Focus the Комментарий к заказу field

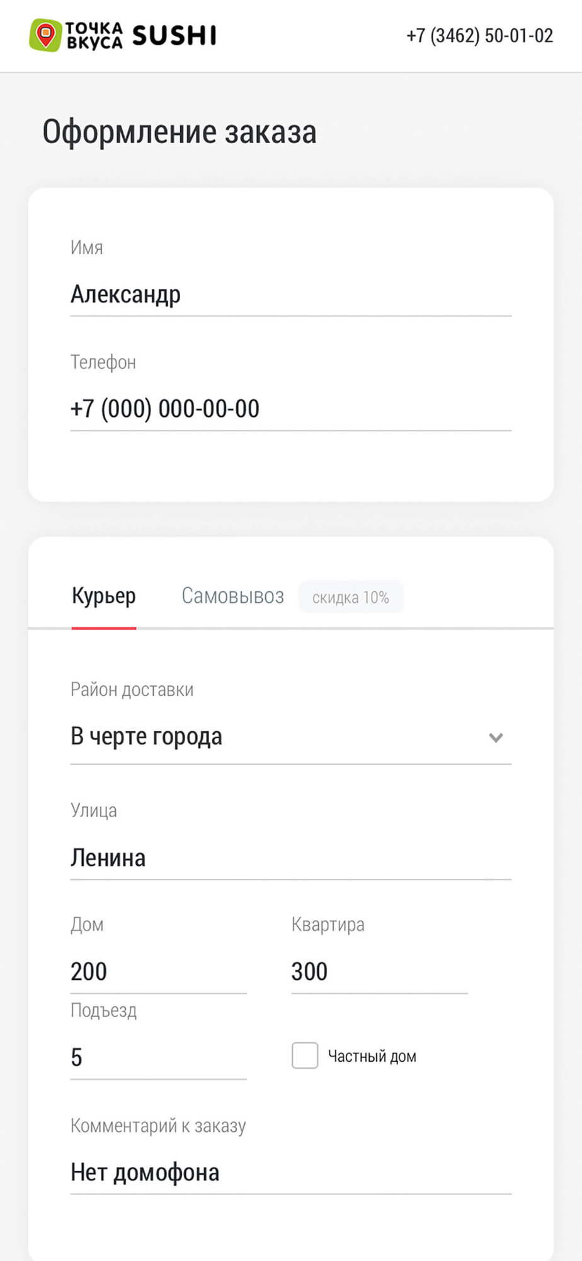click(291, 1173)
